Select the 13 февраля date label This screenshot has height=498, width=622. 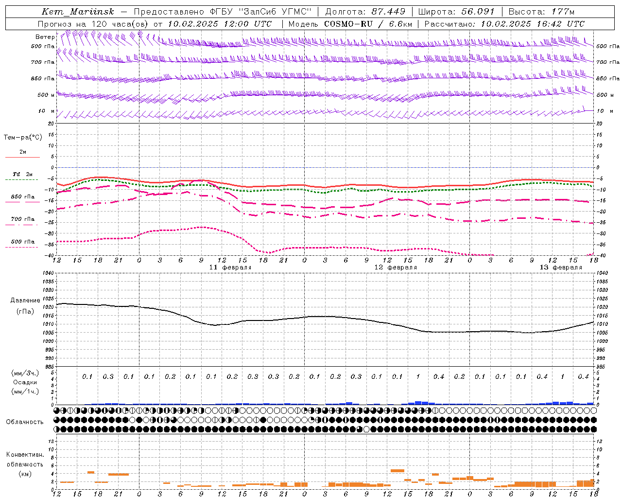[561, 267]
